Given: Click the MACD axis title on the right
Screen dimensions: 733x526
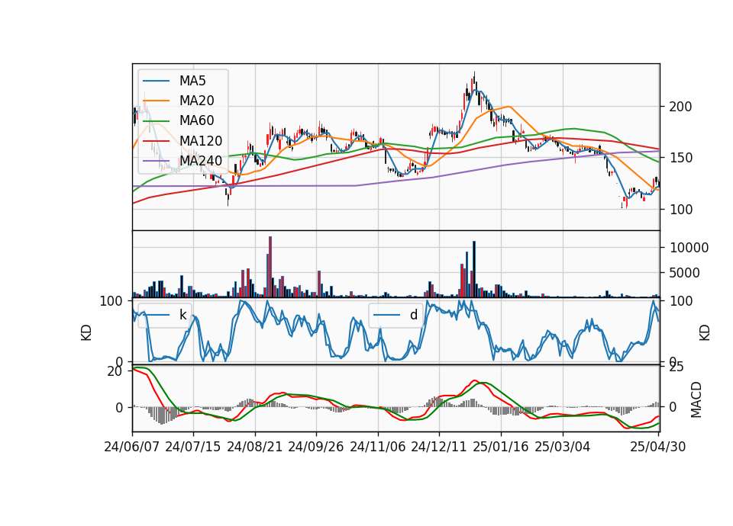Looking at the screenshot, I should [x=696, y=399].
